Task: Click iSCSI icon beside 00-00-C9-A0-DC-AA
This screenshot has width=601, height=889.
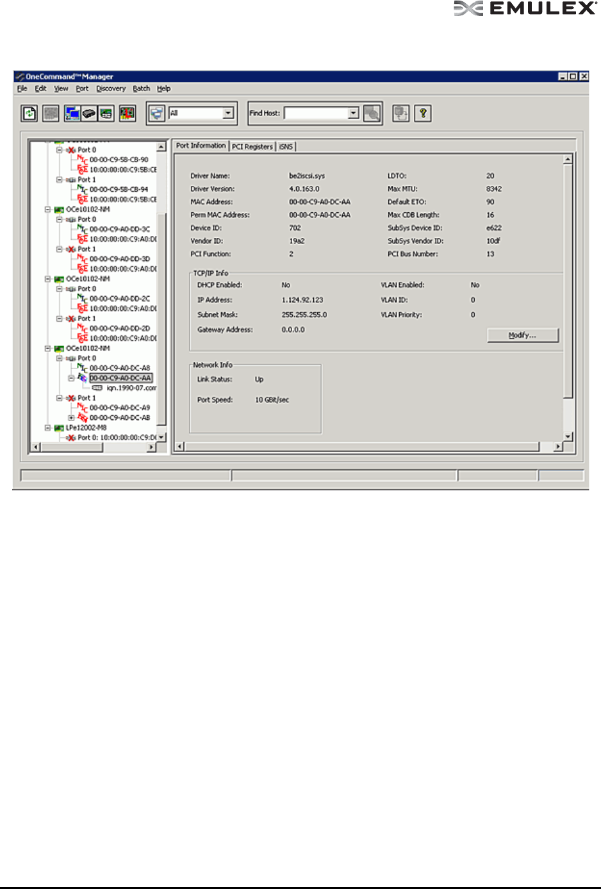Action: pos(82,378)
